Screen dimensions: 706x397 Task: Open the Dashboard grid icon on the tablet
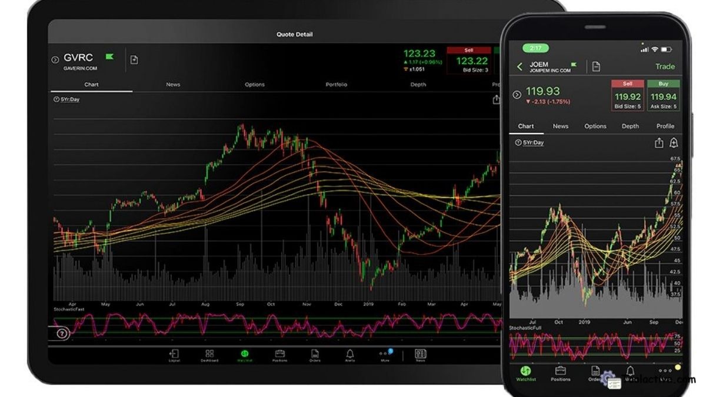click(209, 355)
